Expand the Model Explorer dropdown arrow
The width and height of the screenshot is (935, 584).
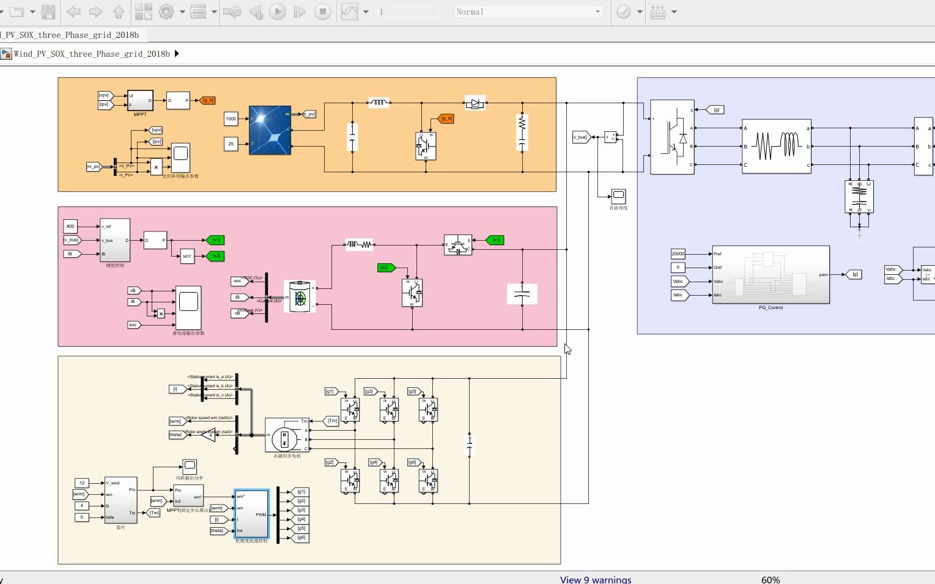click(213, 12)
